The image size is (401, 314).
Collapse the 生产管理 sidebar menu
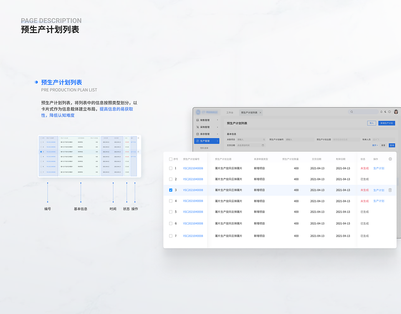217,141
